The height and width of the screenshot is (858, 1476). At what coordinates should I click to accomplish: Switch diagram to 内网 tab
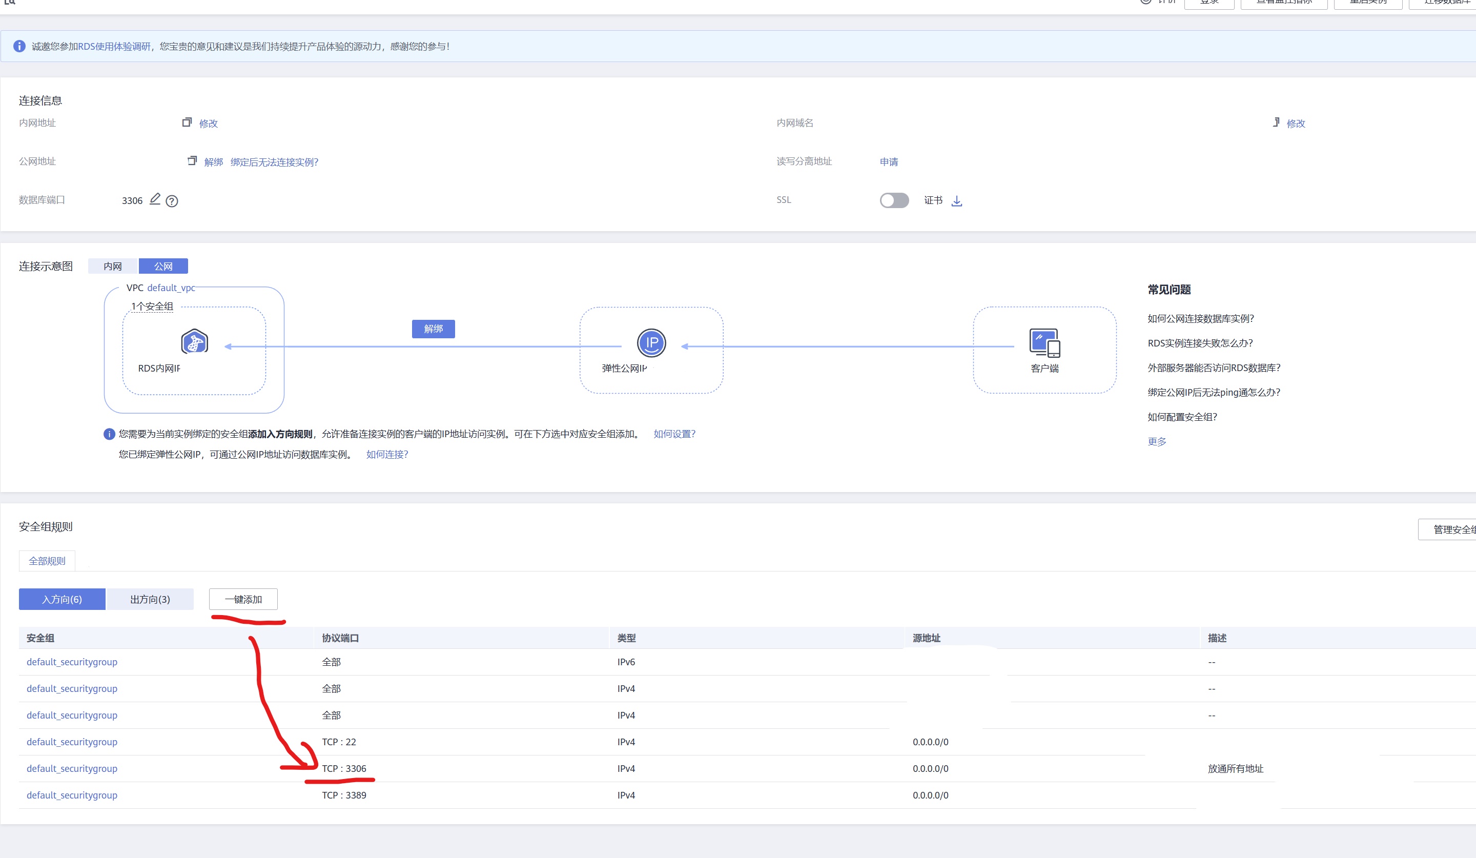pos(112,266)
